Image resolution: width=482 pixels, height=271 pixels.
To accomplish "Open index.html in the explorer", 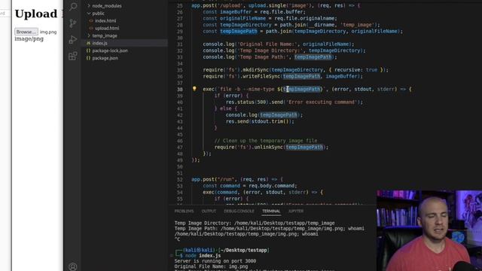I will pyautogui.click(x=105, y=20).
